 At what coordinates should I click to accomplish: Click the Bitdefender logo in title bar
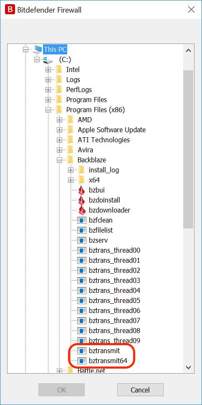pyautogui.click(x=10, y=10)
